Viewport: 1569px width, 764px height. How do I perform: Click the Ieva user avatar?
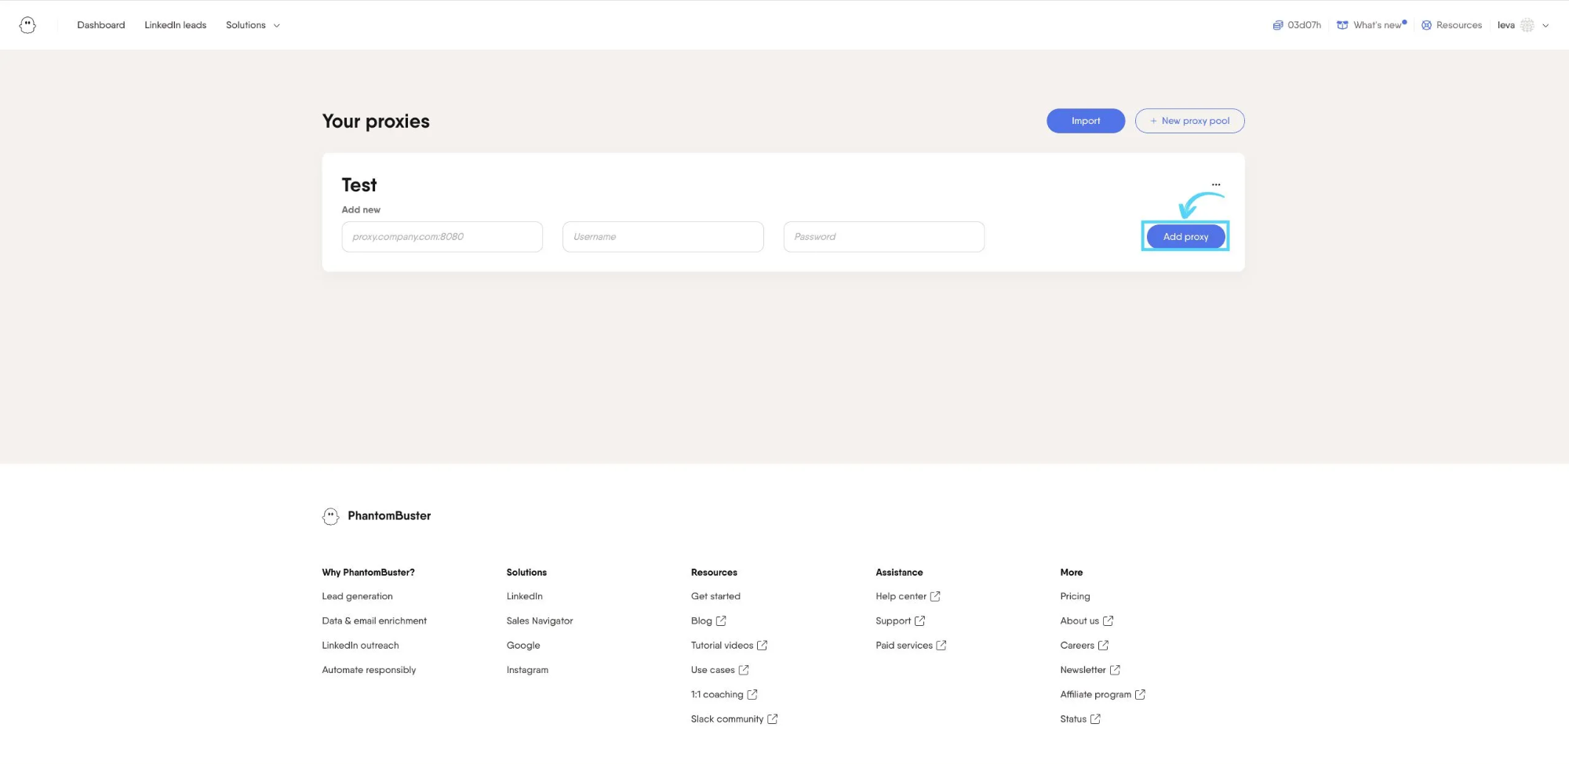tap(1527, 25)
